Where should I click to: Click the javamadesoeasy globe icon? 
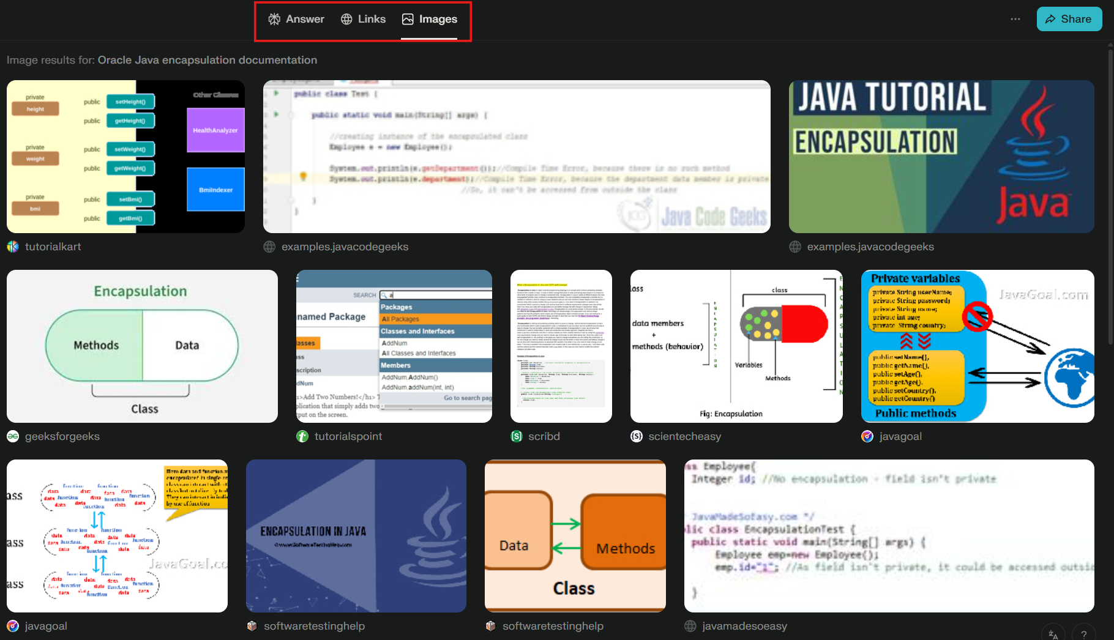coord(690,626)
